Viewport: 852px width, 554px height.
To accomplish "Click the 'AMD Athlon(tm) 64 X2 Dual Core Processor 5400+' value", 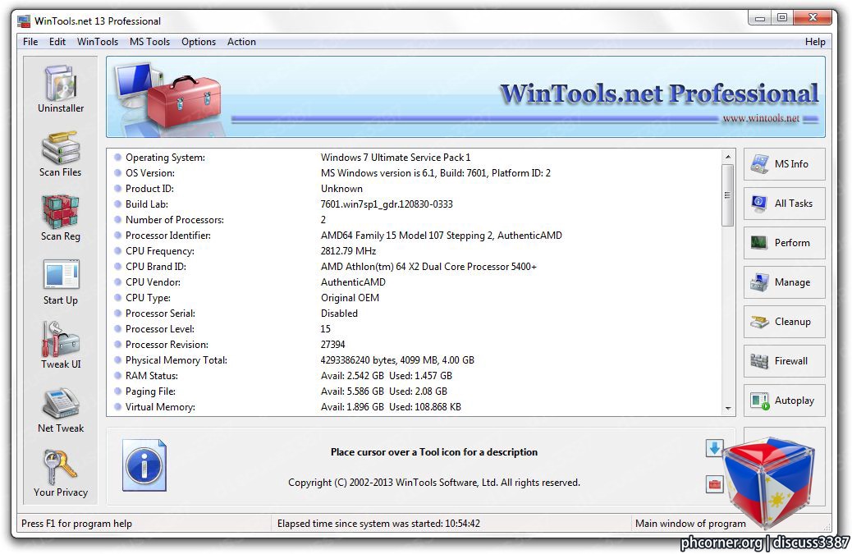I will pos(428,267).
